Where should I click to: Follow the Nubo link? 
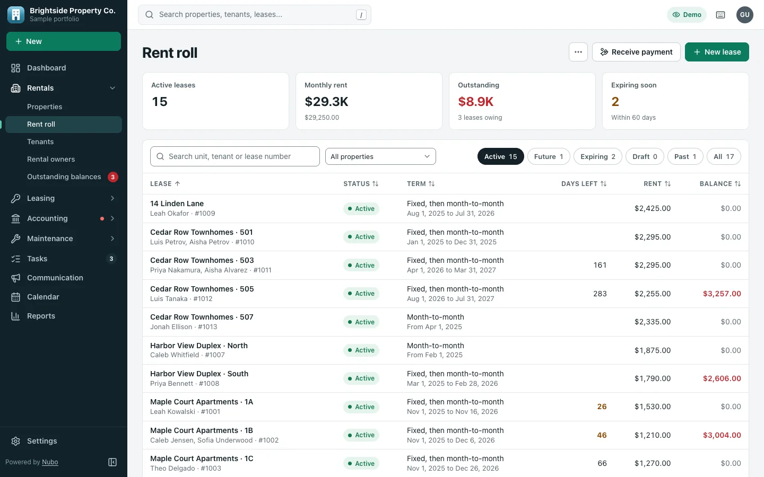tap(50, 462)
